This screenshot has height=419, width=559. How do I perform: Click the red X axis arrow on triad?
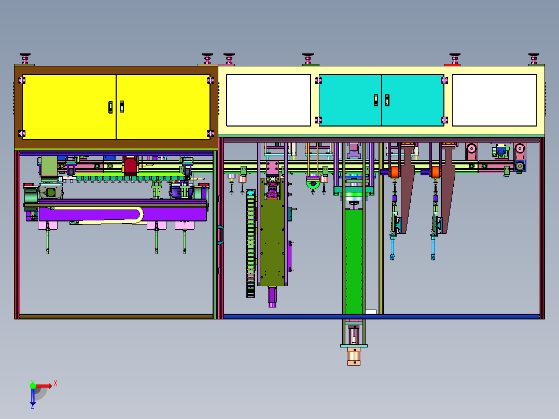[44, 386]
